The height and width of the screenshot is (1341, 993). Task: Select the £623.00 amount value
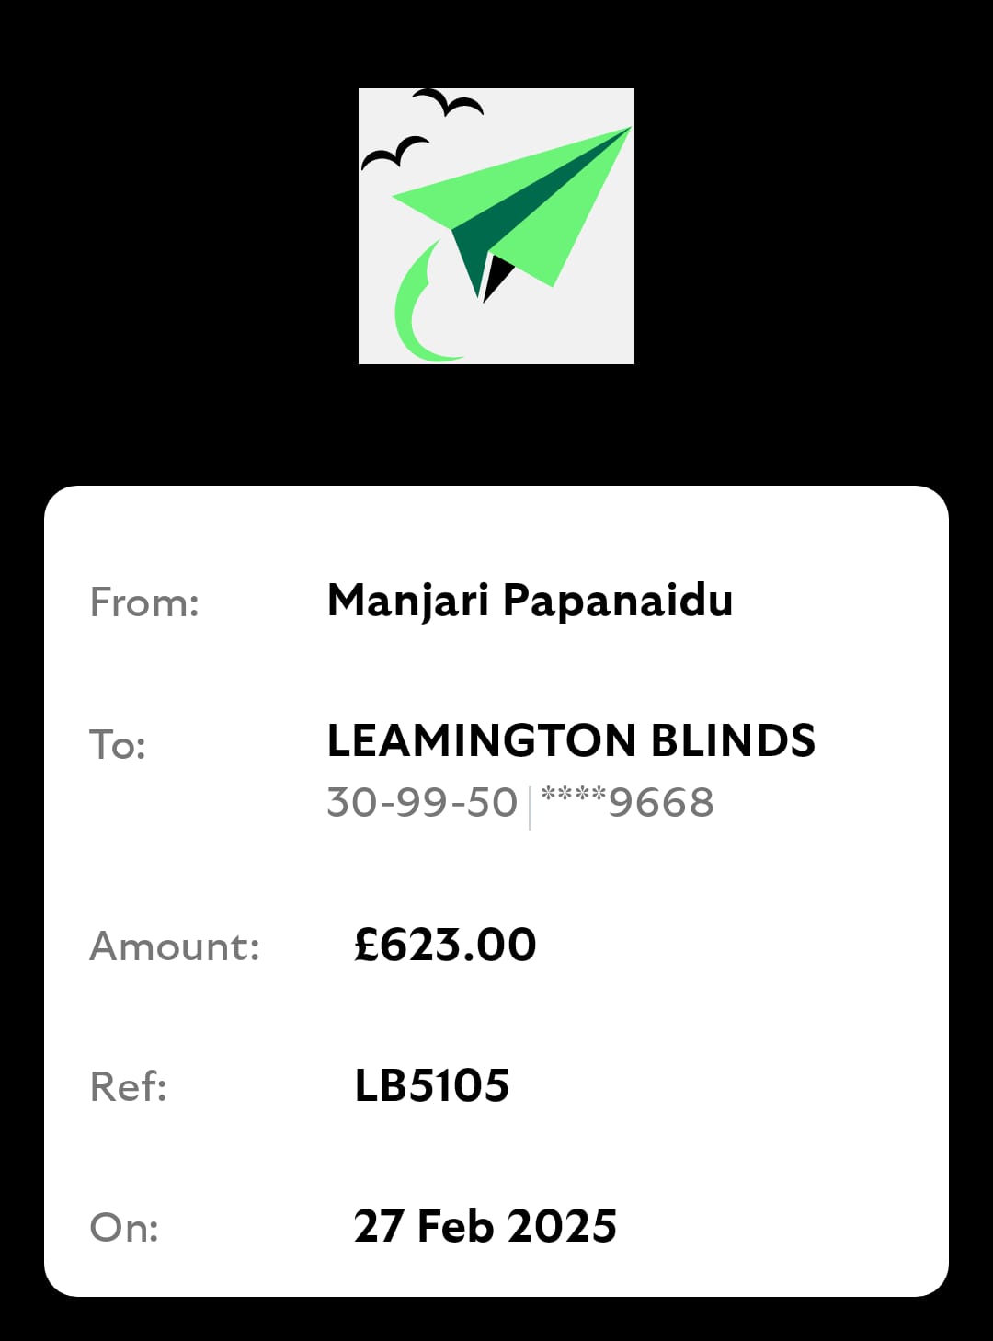(445, 946)
